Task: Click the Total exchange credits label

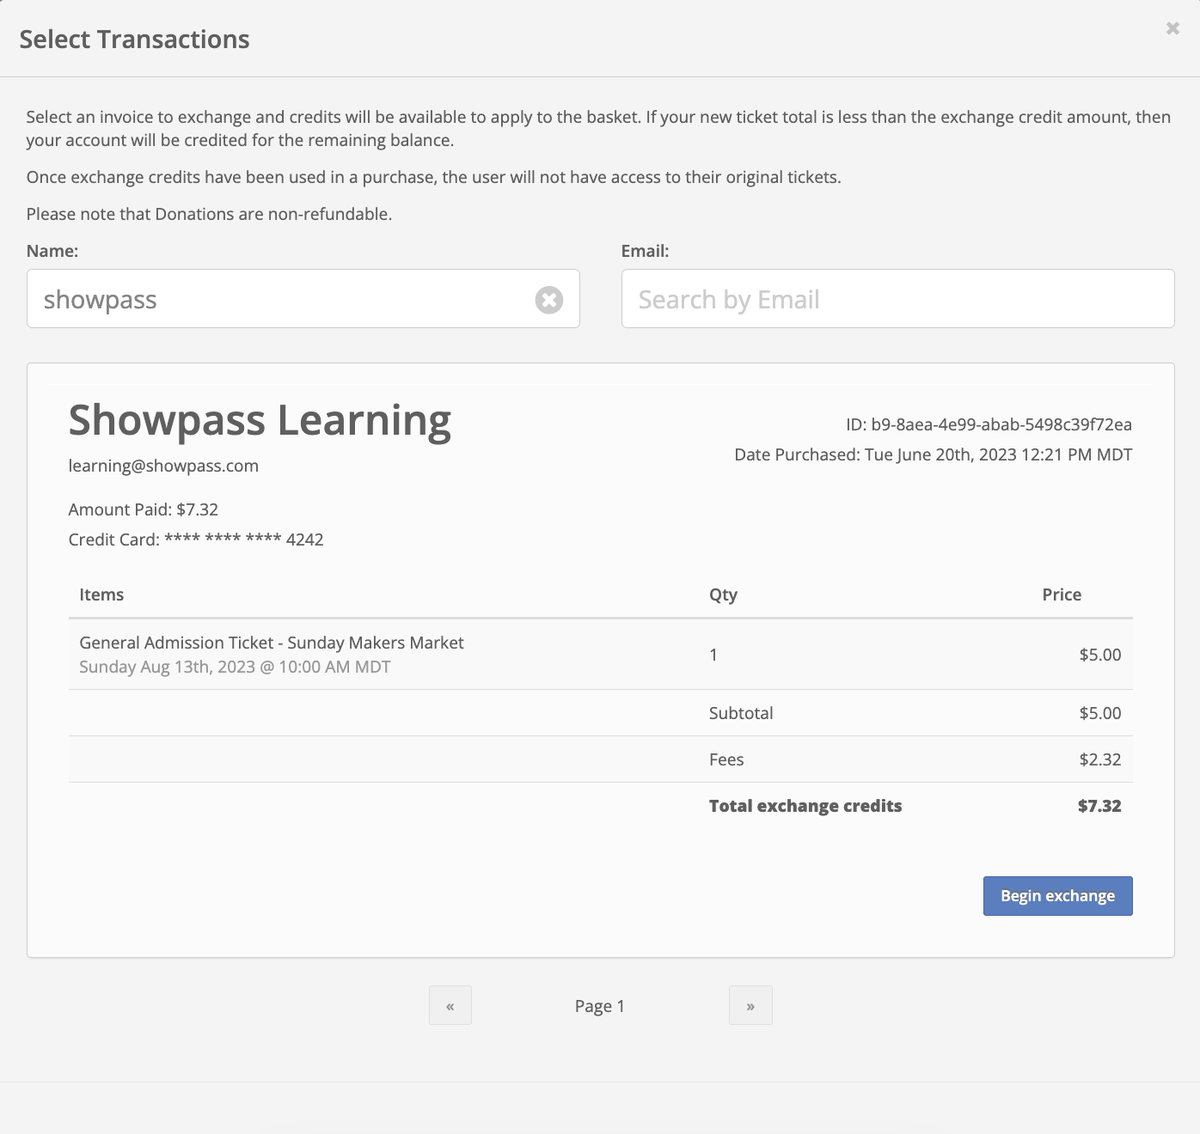Action: tap(805, 806)
